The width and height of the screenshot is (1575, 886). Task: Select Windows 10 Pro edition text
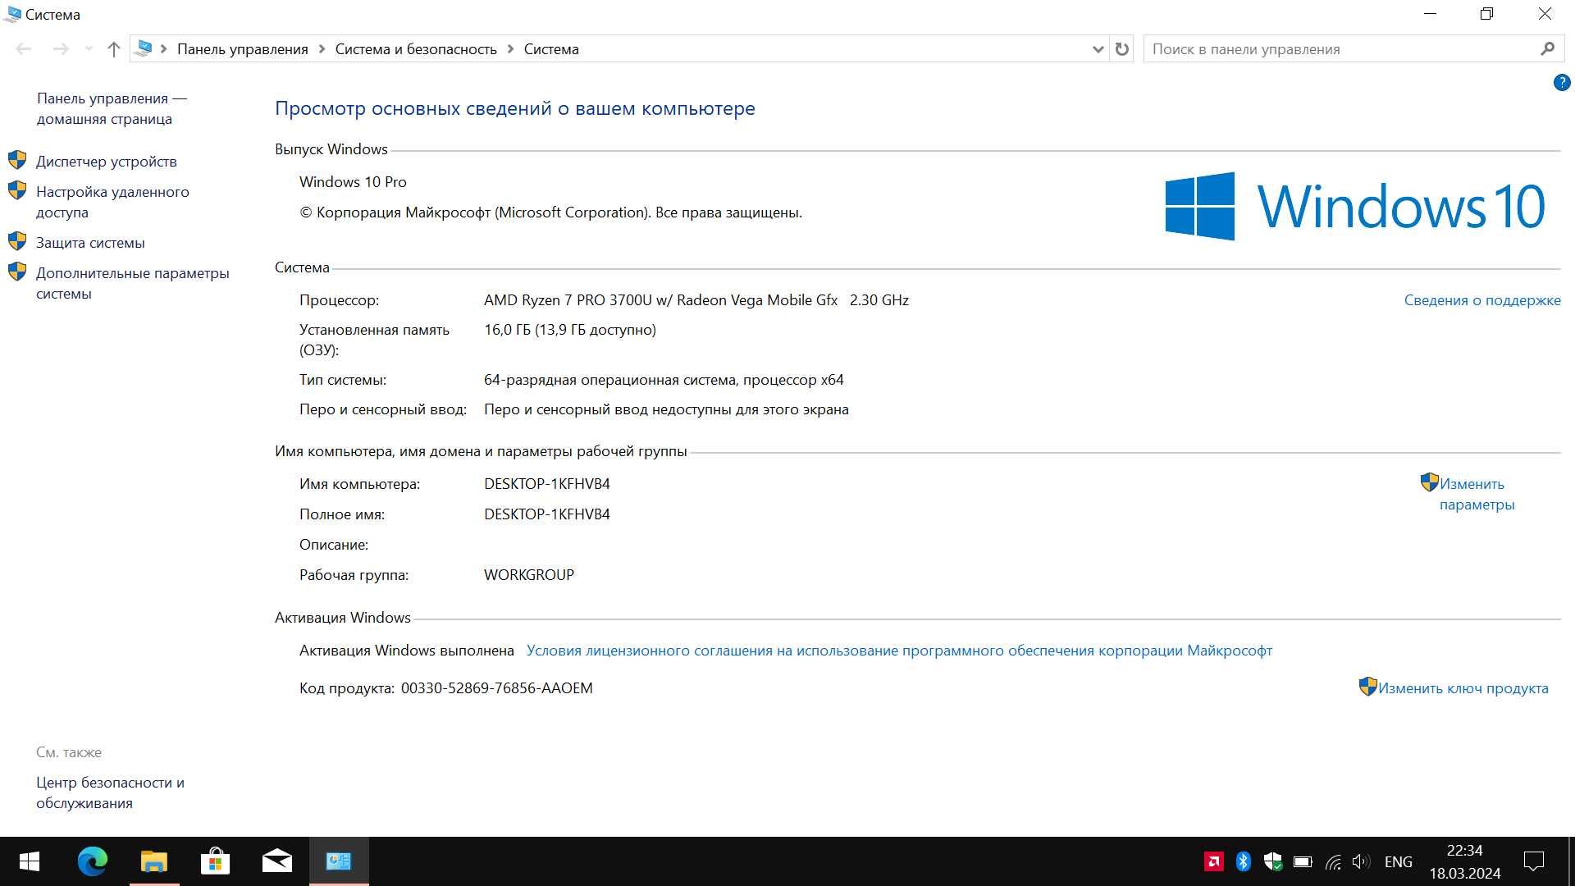click(353, 182)
